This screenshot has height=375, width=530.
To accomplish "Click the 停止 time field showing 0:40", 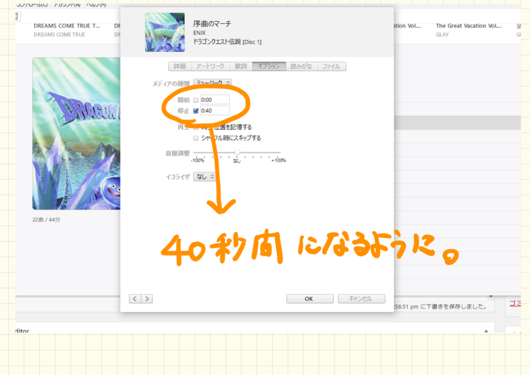I will click(215, 110).
